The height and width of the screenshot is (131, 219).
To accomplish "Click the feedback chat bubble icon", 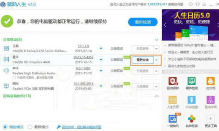I will [191, 4].
